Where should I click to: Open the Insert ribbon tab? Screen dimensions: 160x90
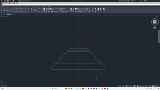point(5,7)
